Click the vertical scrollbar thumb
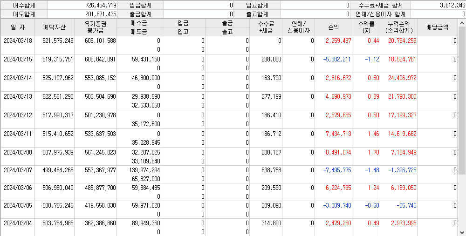Viewport: 466px width, 236px height. (462, 101)
